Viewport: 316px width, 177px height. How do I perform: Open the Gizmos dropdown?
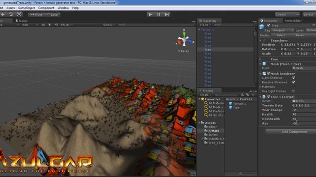coord(109,25)
